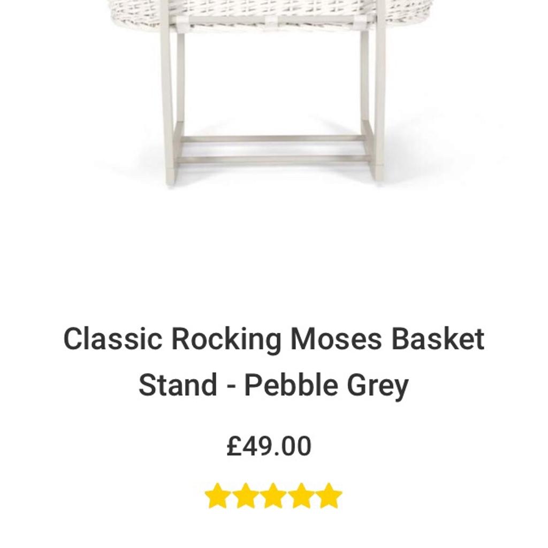The width and height of the screenshot is (548, 548).
Task: Click the white wicker basket in the photo
Action: tap(274, 10)
